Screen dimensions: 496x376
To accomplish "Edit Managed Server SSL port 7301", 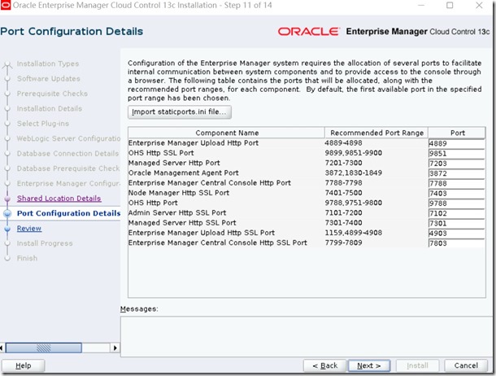I will [x=456, y=223].
